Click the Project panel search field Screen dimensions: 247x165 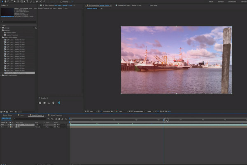point(19,22)
